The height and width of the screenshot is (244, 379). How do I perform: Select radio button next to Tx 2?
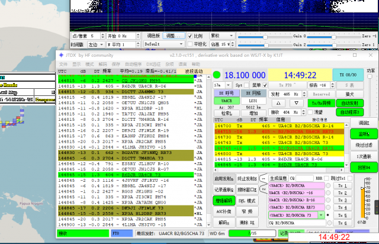[328, 193]
